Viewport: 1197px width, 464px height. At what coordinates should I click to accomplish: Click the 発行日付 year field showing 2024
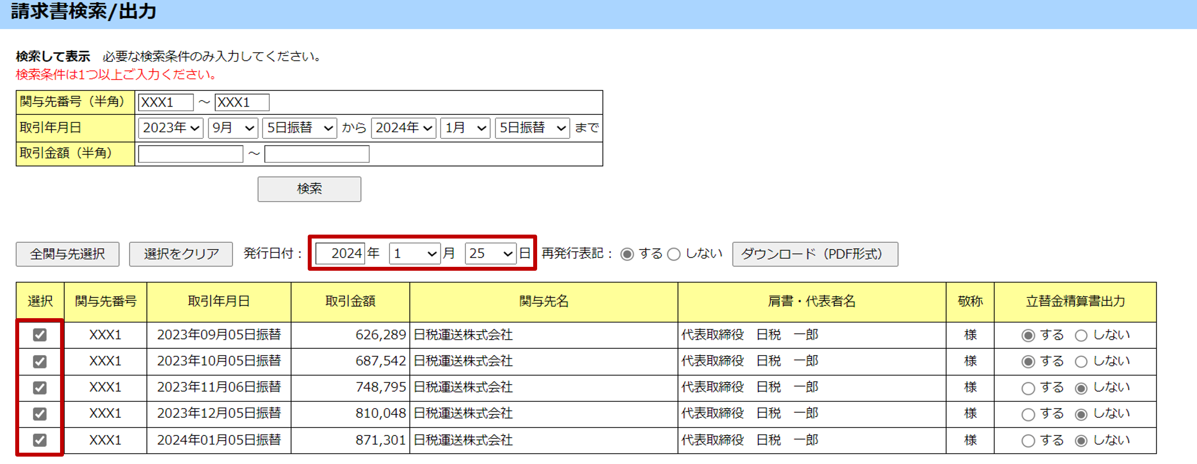tap(340, 254)
